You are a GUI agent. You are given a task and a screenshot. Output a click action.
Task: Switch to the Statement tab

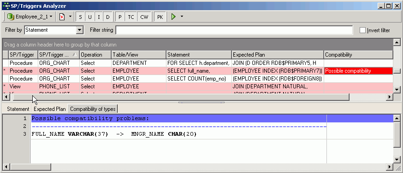click(x=18, y=109)
